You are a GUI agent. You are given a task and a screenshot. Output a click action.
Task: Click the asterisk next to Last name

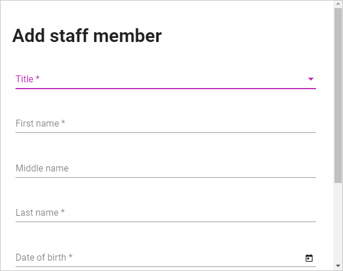pyautogui.click(x=63, y=211)
